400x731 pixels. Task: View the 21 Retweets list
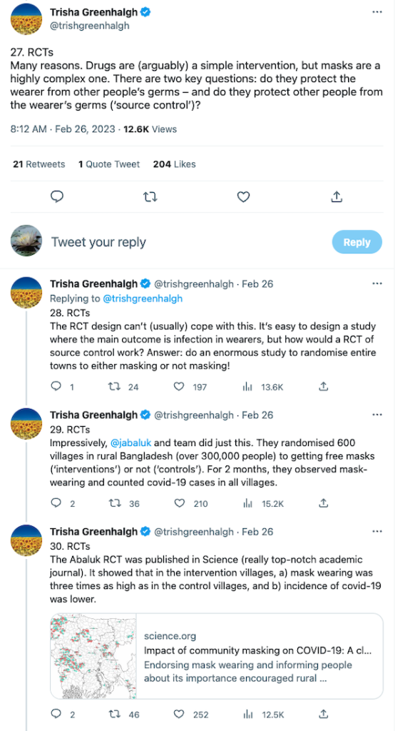39,164
